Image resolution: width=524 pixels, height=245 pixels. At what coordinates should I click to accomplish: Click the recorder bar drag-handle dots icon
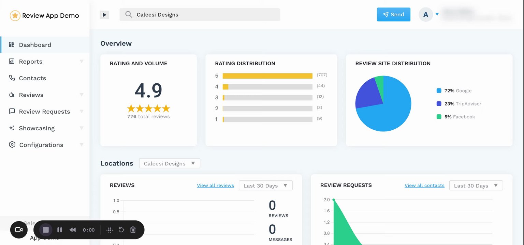110,230
